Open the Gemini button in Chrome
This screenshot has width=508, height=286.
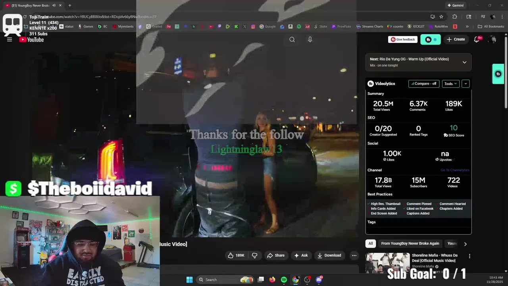click(x=455, y=5)
